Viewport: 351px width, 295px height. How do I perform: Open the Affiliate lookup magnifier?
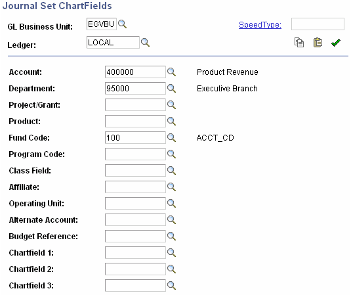click(171, 187)
